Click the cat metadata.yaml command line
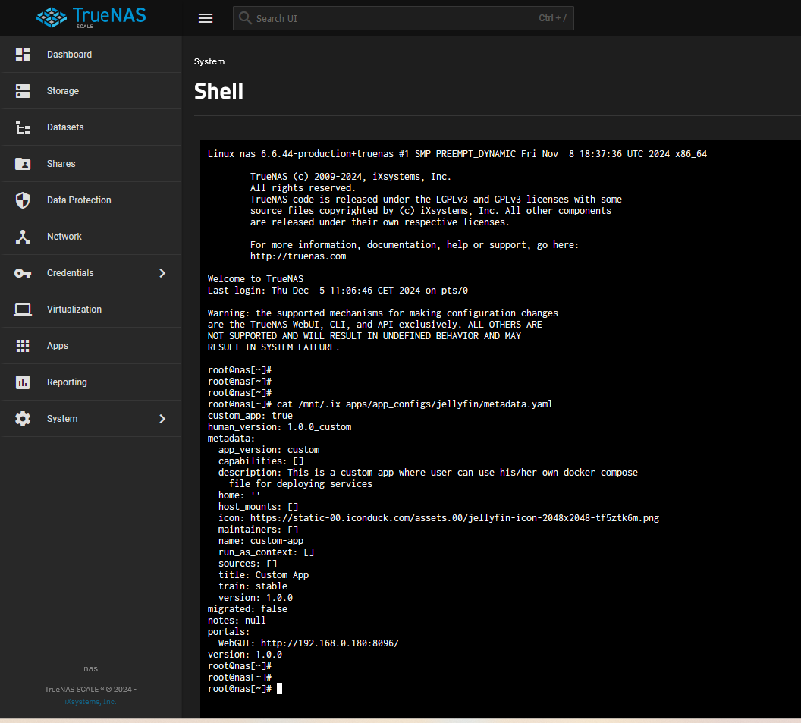The height and width of the screenshot is (723, 801). (x=380, y=404)
